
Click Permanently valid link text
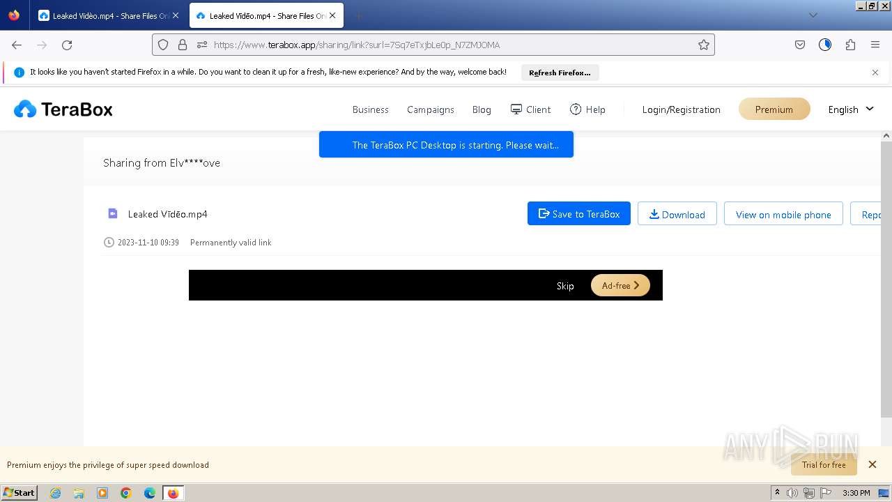point(231,243)
